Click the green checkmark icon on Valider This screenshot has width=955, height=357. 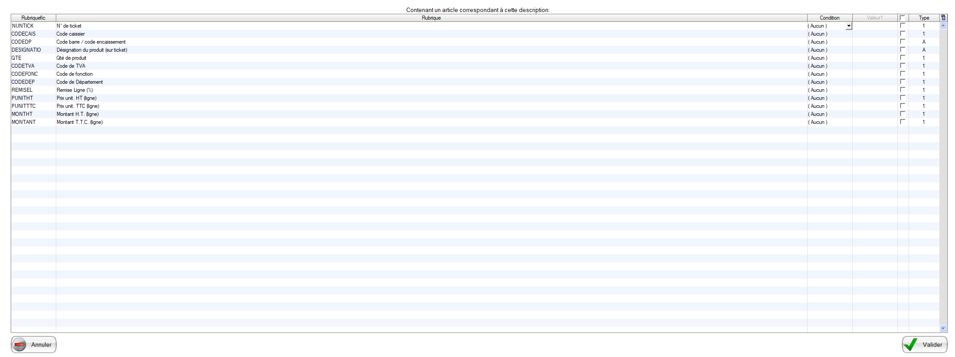point(910,345)
